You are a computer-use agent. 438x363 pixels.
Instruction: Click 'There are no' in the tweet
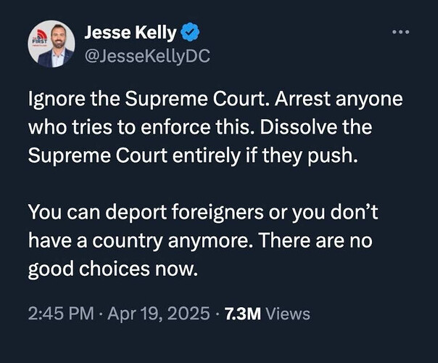(x=316, y=240)
